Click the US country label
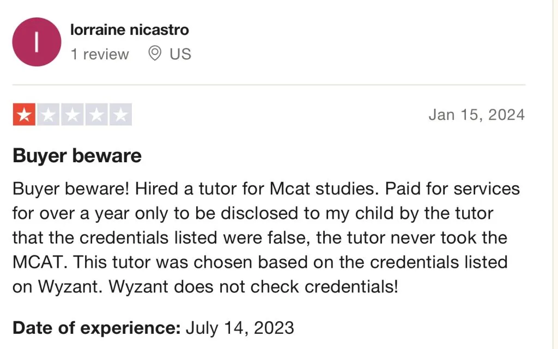The image size is (558, 349). [180, 54]
